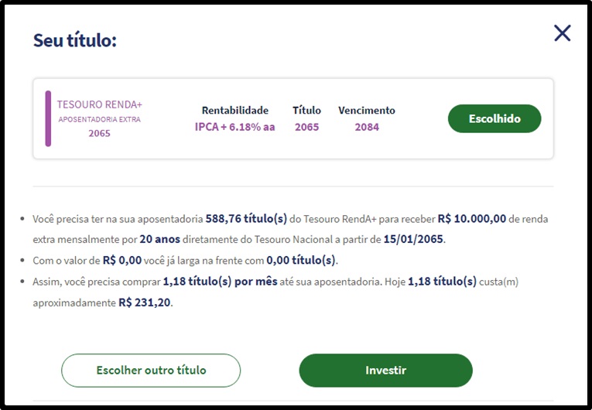Click the Vencimento 2084 value
Screen dimensions: 592x410
tap(367, 127)
